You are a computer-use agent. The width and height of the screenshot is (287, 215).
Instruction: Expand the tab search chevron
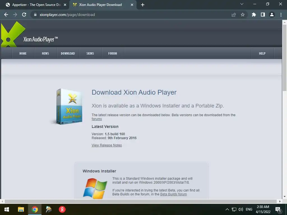tap(242, 4)
